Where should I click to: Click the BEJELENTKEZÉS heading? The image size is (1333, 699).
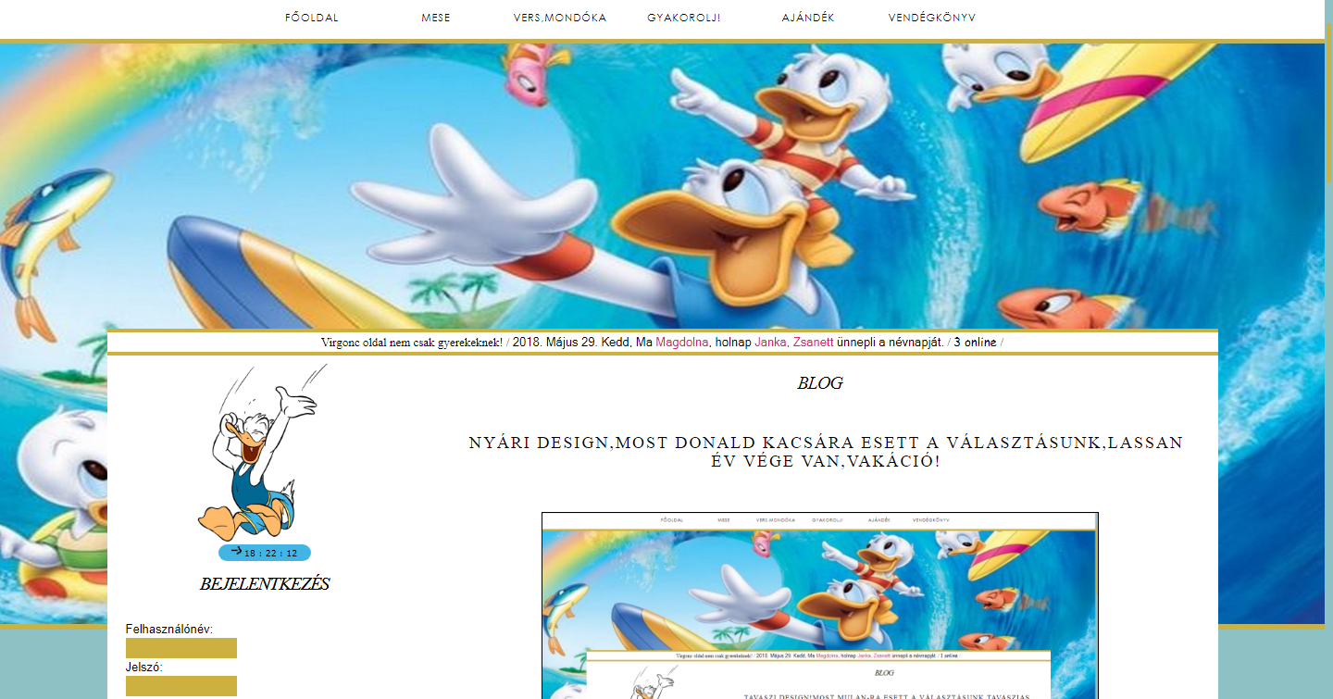click(265, 584)
